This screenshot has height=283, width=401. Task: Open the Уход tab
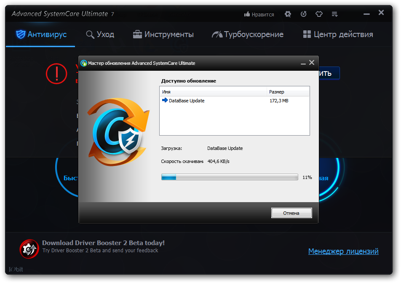click(x=100, y=34)
